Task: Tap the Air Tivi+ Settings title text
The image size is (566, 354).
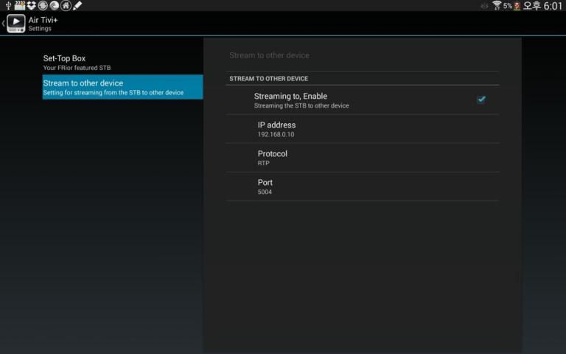Action: [x=43, y=24]
